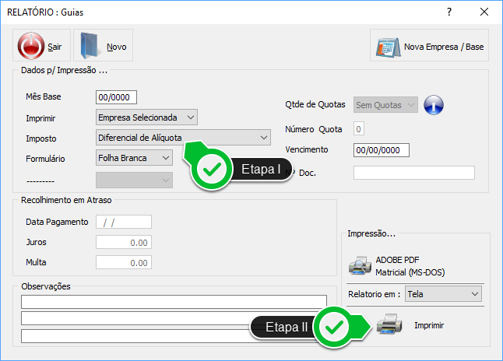Click the blue info icon beside Quotas

tap(432, 104)
